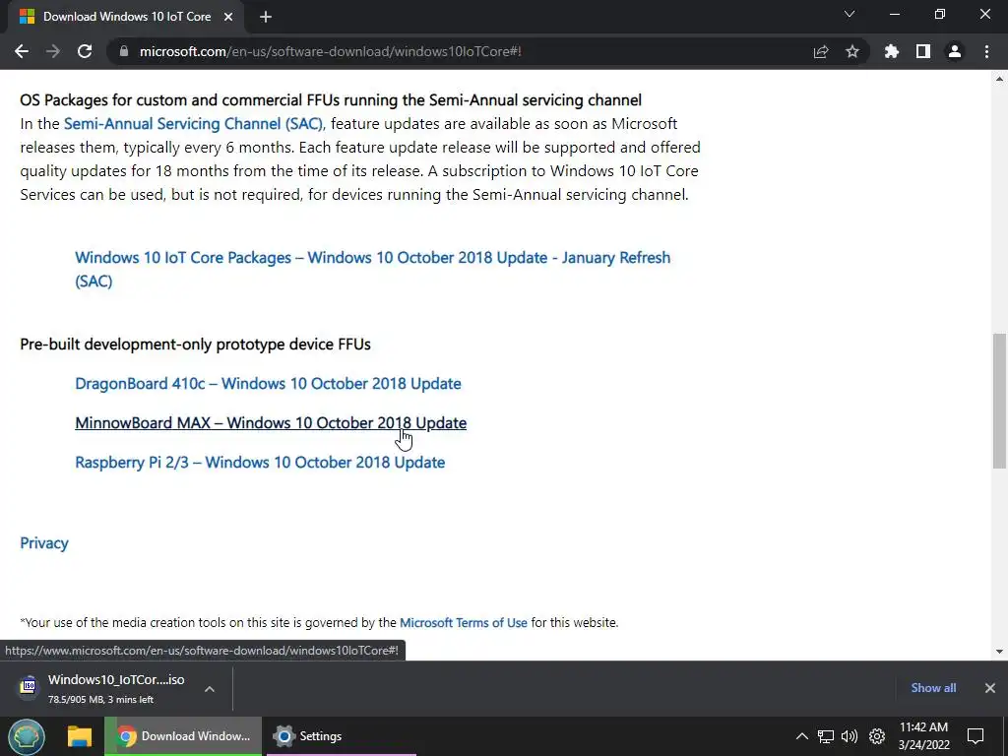Screen dimensions: 1008x756
Task: Open the notification center
Action: (x=976, y=736)
